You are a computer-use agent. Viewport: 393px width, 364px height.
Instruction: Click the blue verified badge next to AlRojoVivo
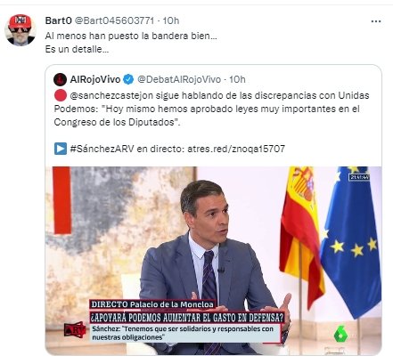(128, 79)
